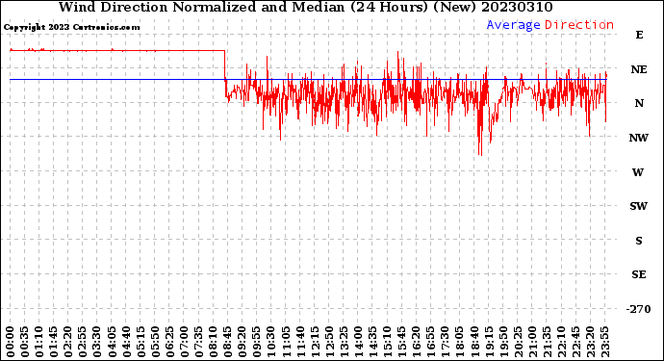Click the 15:10 time axis label
Screen dimensions: 664x361
point(387,342)
